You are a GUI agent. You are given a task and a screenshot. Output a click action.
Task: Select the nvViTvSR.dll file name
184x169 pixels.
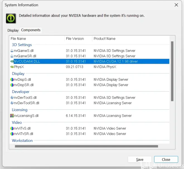23,134
